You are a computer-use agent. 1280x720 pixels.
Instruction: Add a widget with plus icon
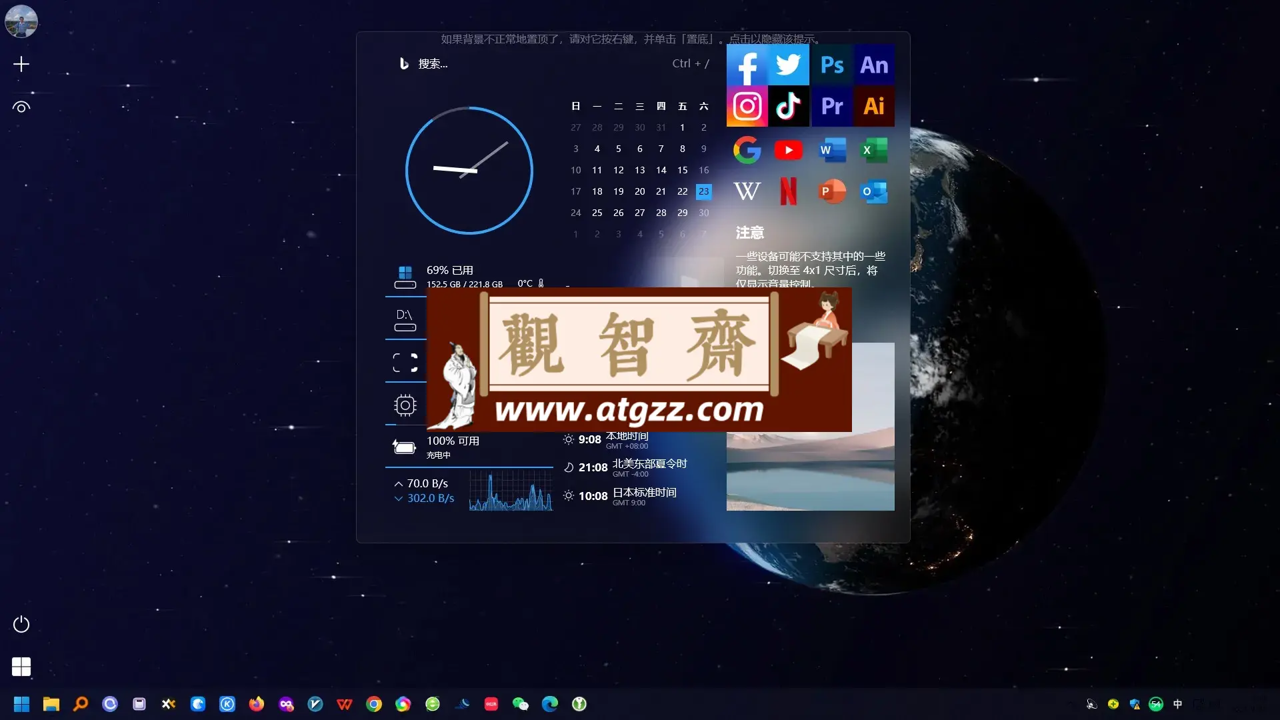[x=21, y=64]
